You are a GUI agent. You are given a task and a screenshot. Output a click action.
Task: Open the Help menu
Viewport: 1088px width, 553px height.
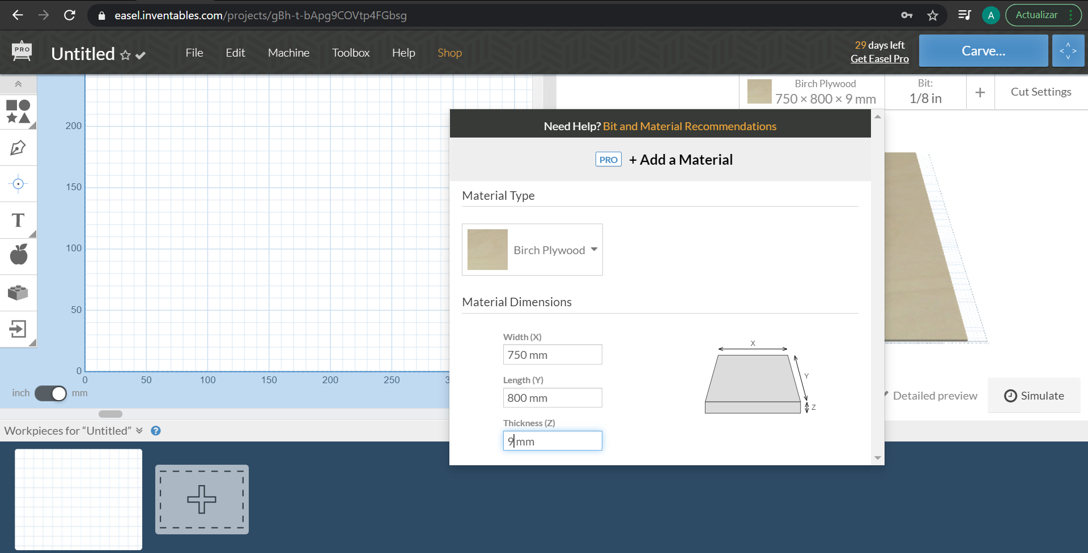coord(403,53)
